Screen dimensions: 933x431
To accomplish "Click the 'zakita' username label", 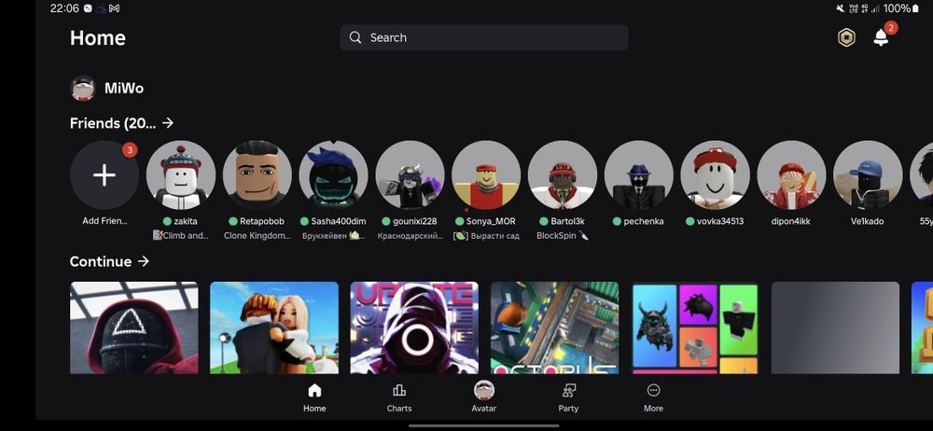I will (x=186, y=221).
